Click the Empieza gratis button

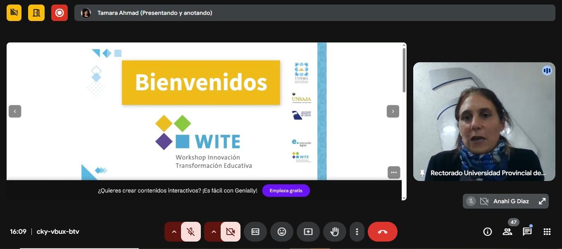pyautogui.click(x=286, y=190)
